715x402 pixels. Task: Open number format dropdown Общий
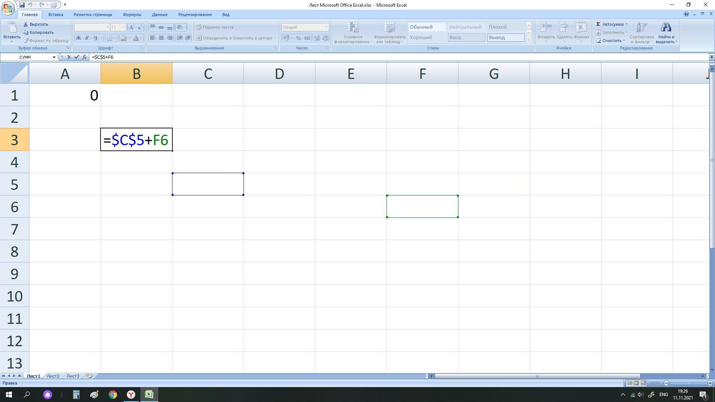(x=326, y=27)
